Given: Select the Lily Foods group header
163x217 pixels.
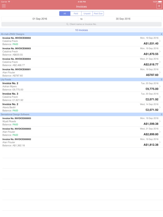Looking at the screenshot, I should point(81,79).
